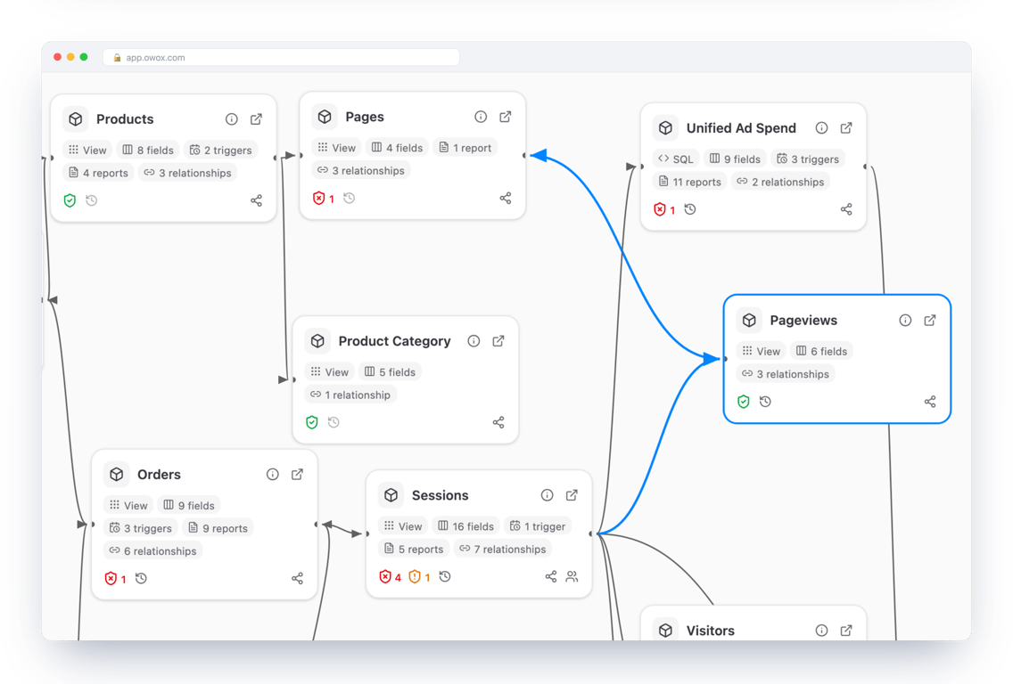1013x684 pixels.
Task: Click the app.owox.com address bar
Action: tap(281, 57)
